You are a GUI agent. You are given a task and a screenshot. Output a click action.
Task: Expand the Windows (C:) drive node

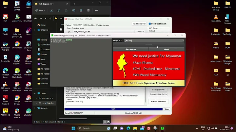coord(36,98)
